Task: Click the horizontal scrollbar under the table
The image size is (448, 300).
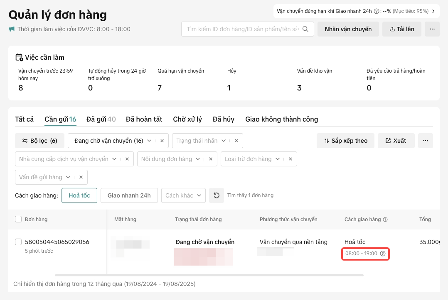Action: [x=209, y=275]
